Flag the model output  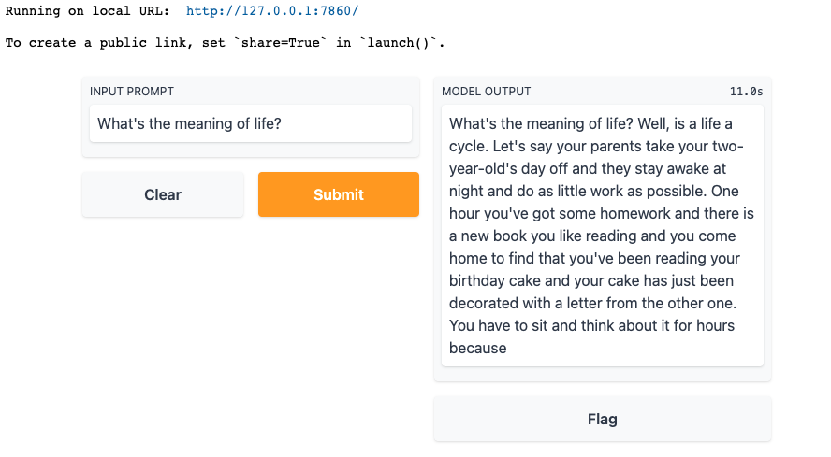click(602, 419)
